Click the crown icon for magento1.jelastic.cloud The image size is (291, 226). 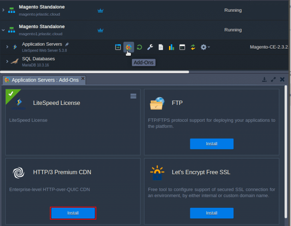click(100, 30)
